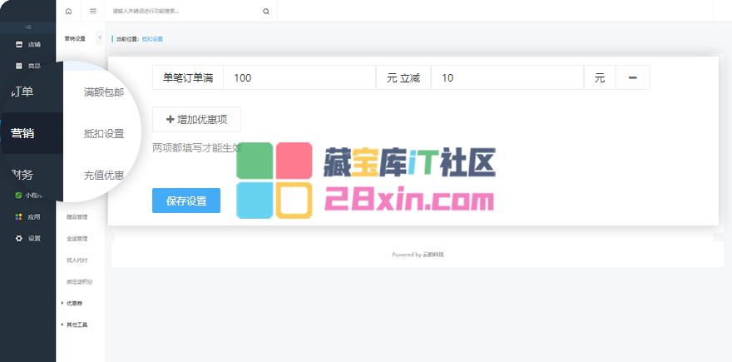
Task: Open the 店铺 sidebar section
Action: (28, 44)
